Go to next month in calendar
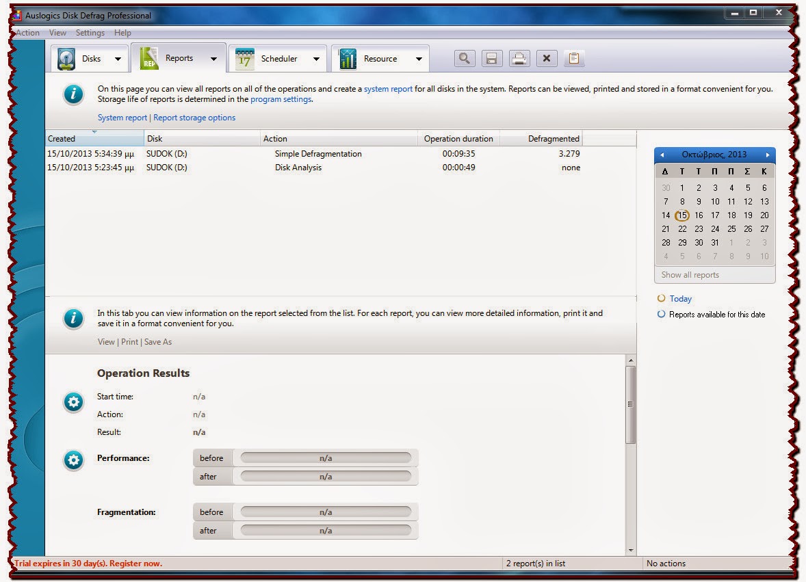 click(768, 155)
